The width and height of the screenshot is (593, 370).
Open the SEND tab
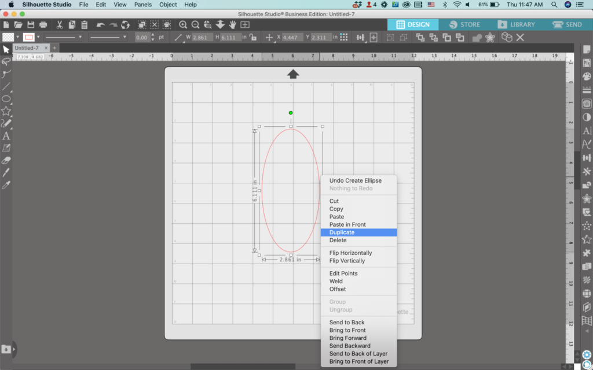(568, 24)
